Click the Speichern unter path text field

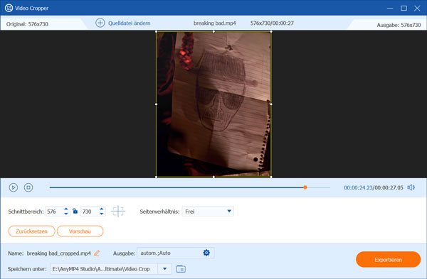click(x=104, y=268)
